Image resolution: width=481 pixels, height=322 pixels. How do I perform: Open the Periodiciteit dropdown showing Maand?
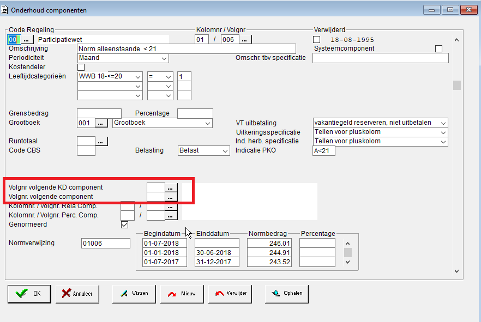[x=123, y=58]
